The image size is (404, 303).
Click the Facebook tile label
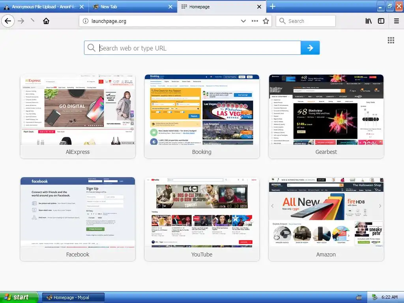coord(78,254)
